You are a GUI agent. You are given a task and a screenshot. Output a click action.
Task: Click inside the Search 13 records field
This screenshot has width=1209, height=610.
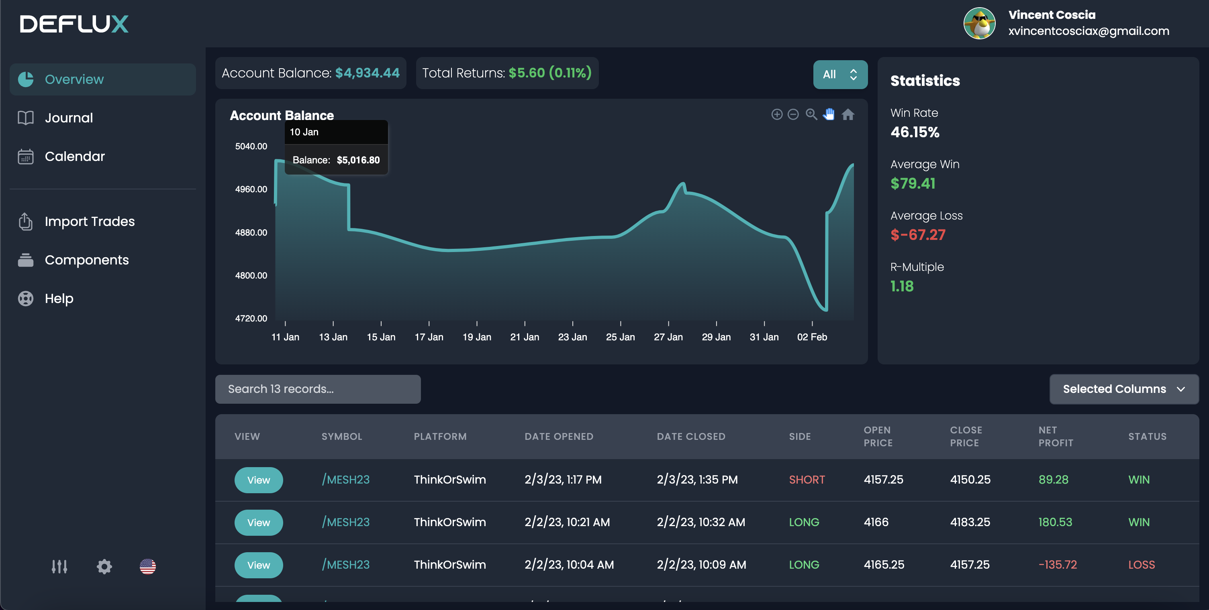(x=318, y=389)
